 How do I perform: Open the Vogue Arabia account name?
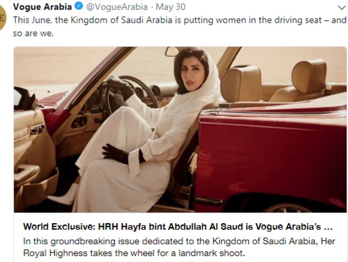point(42,7)
